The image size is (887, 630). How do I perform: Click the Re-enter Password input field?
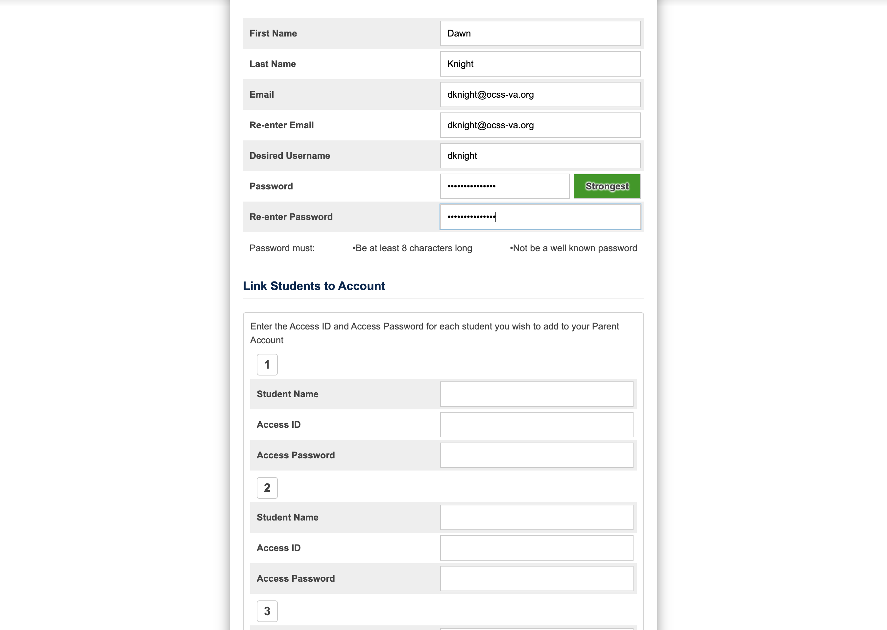(x=540, y=217)
